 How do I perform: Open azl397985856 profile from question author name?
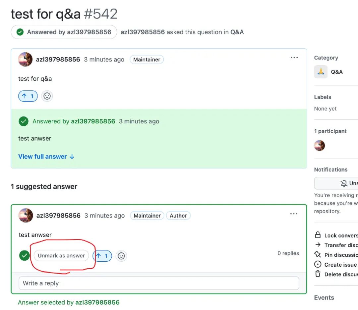pos(58,60)
